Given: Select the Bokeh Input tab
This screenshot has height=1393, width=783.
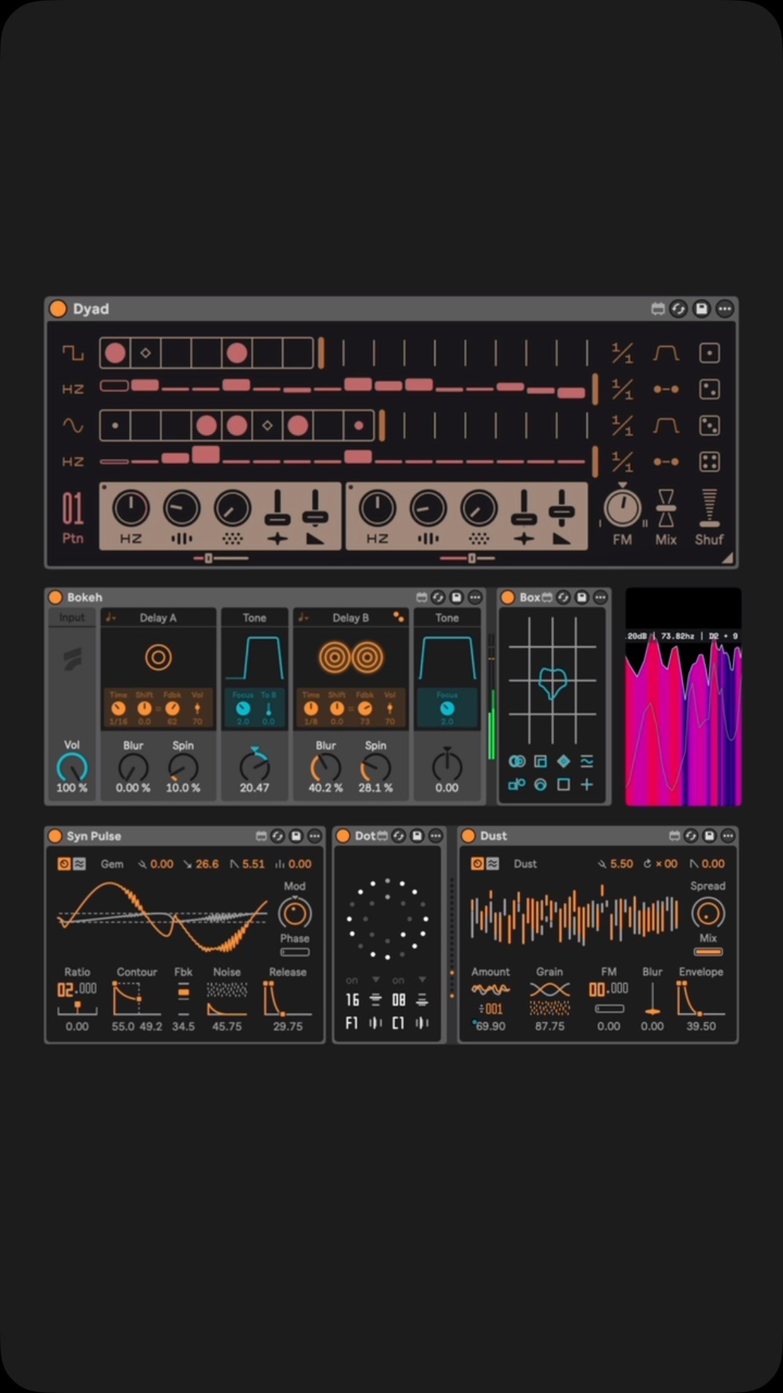Looking at the screenshot, I should [72, 617].
